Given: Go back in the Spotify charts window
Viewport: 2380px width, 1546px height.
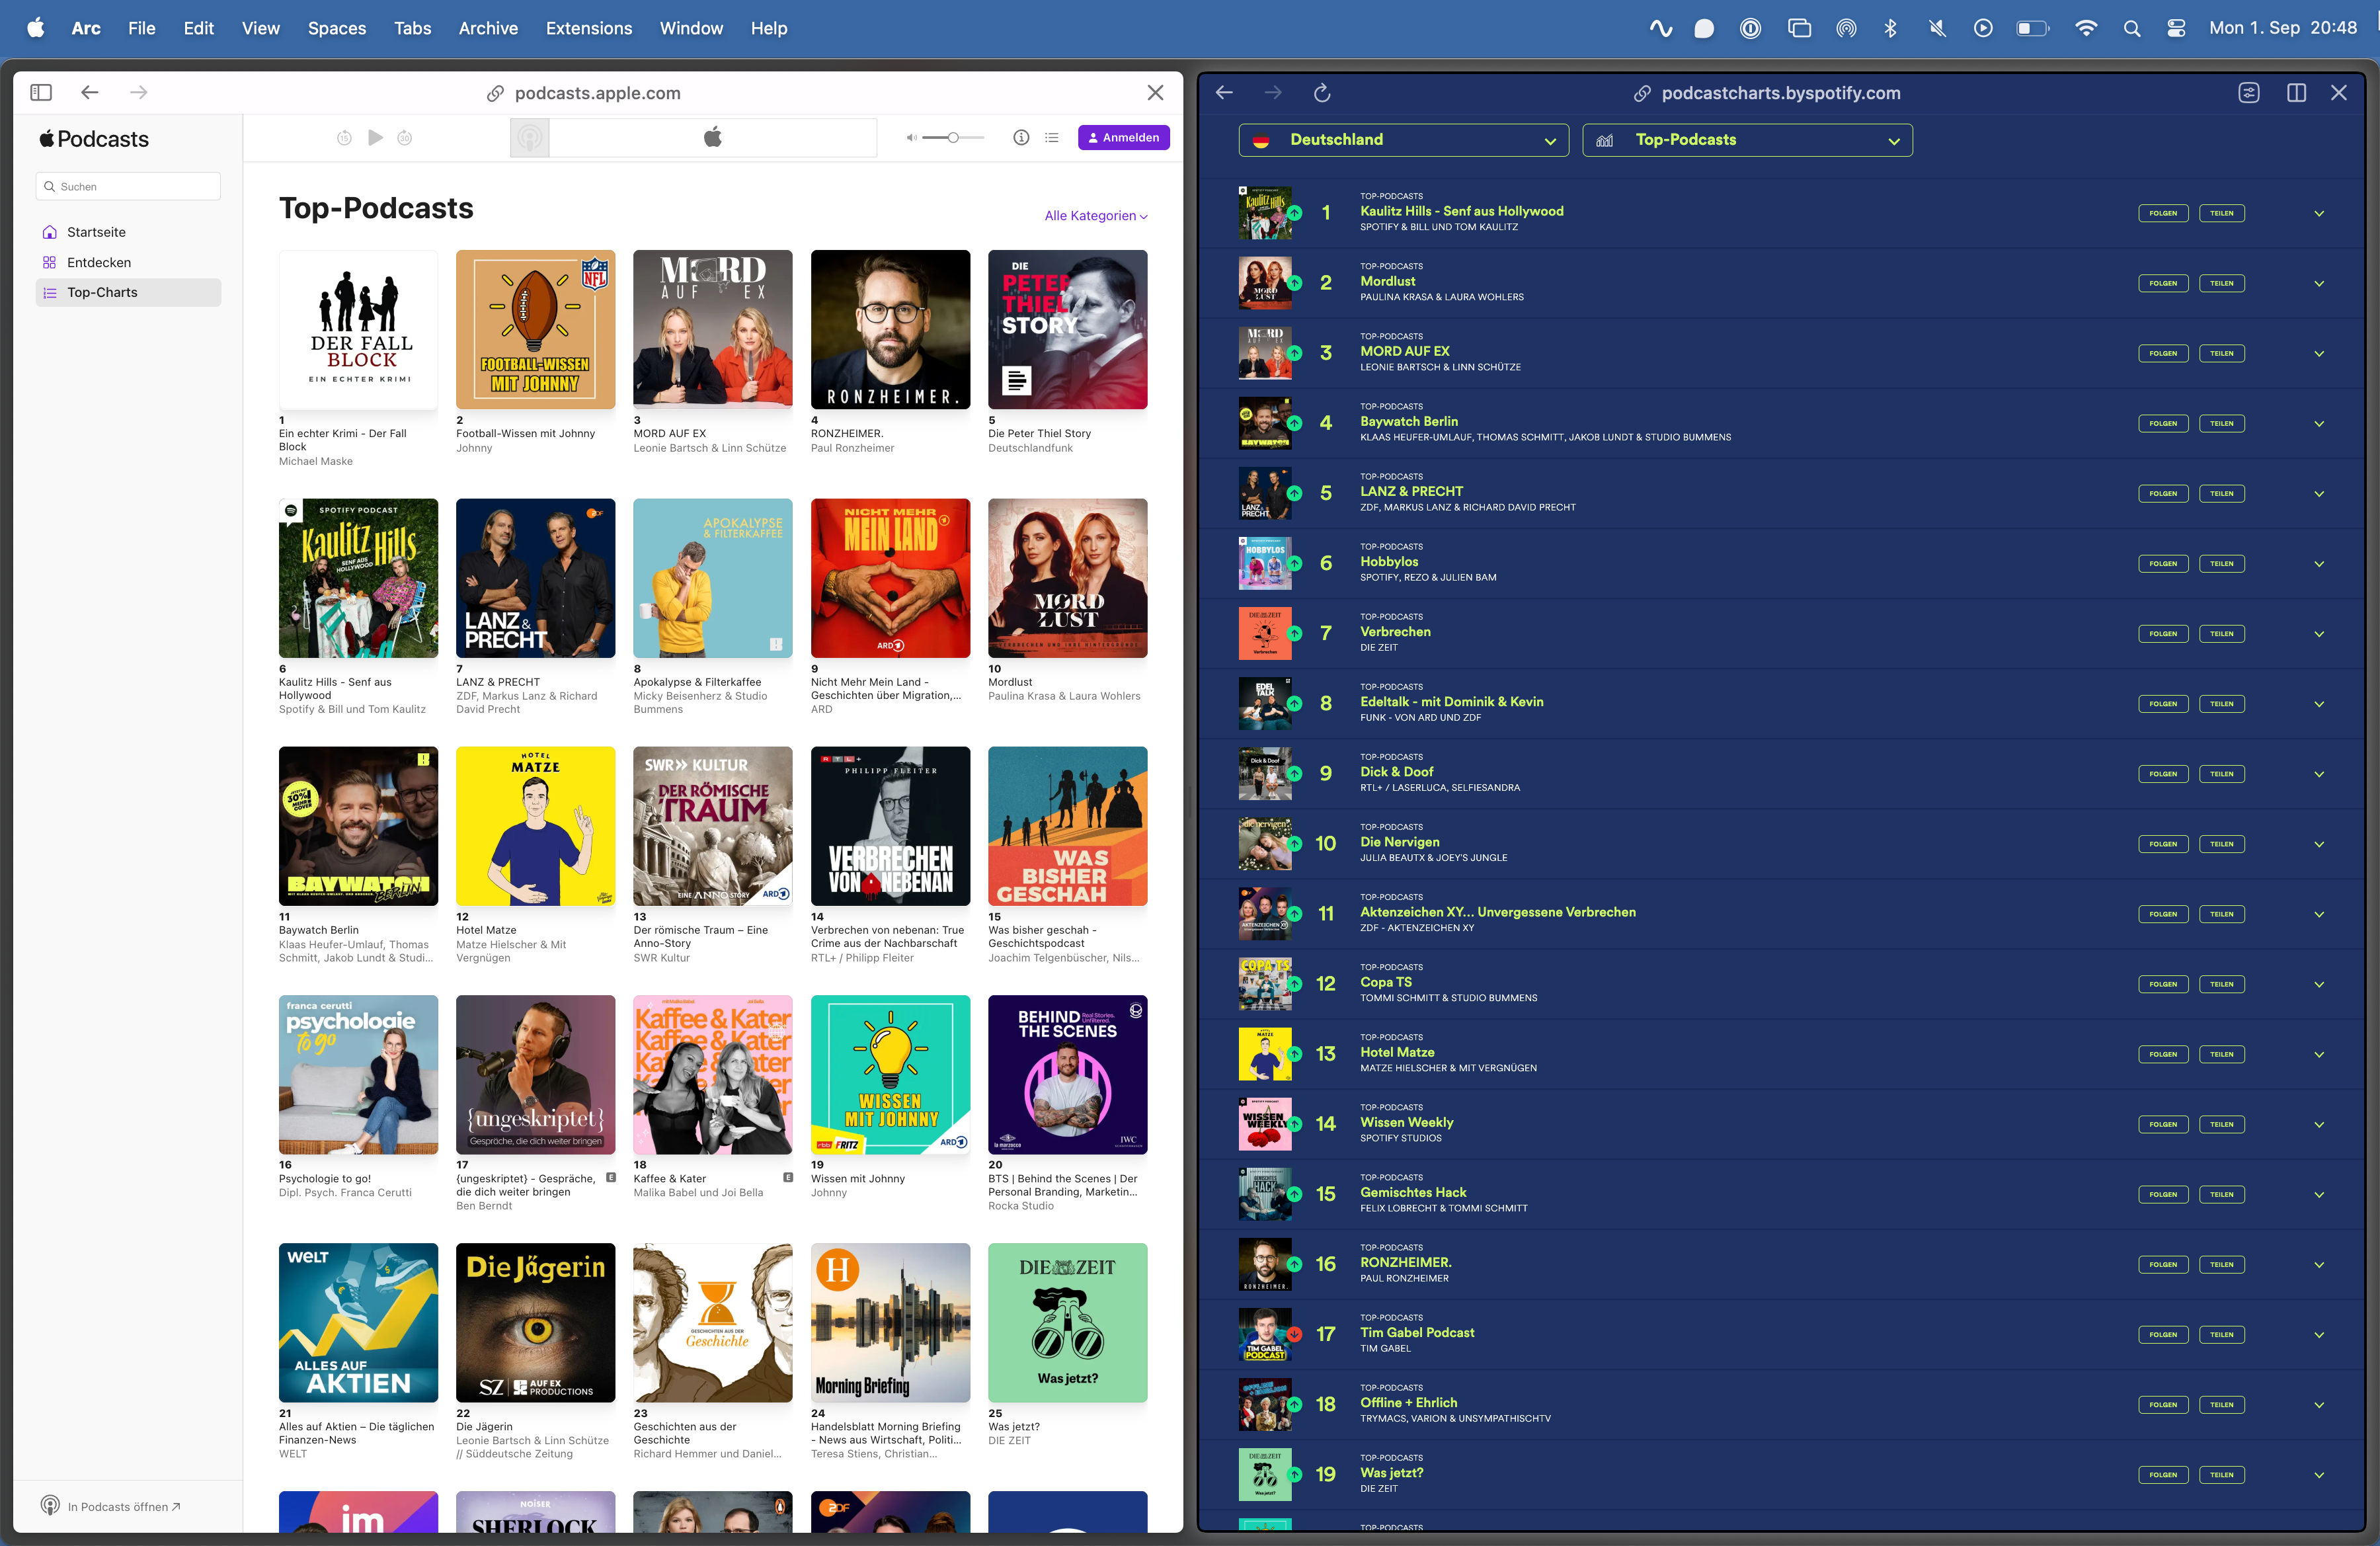Looking at the screenshot, I should 1224,93.
